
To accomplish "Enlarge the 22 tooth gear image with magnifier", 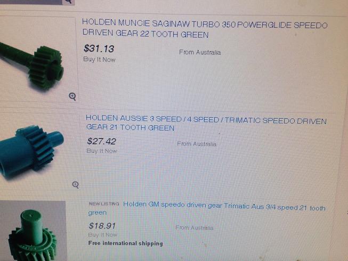I will (x=72, y=96).
